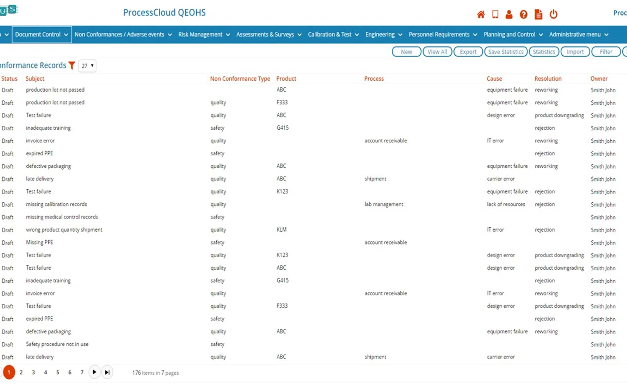627x392 pixels.
Task: Open the Engineering menu
Action: click(x=384, y=34)
